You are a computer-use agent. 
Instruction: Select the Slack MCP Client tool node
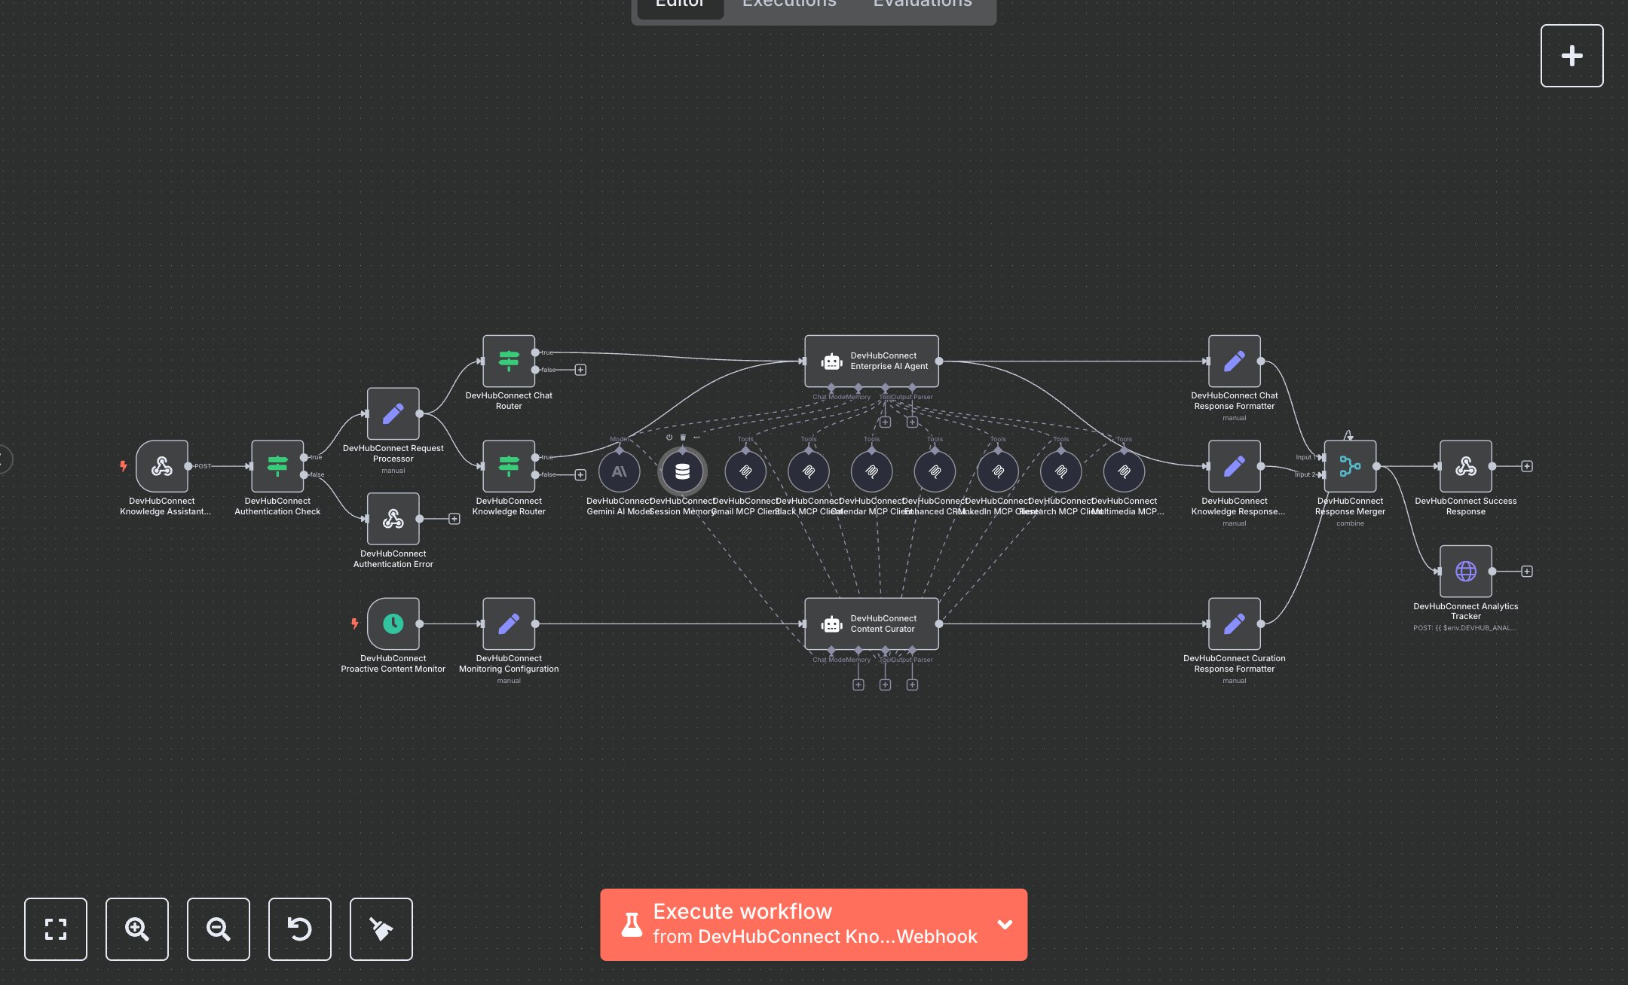click(x=809, y=471)
